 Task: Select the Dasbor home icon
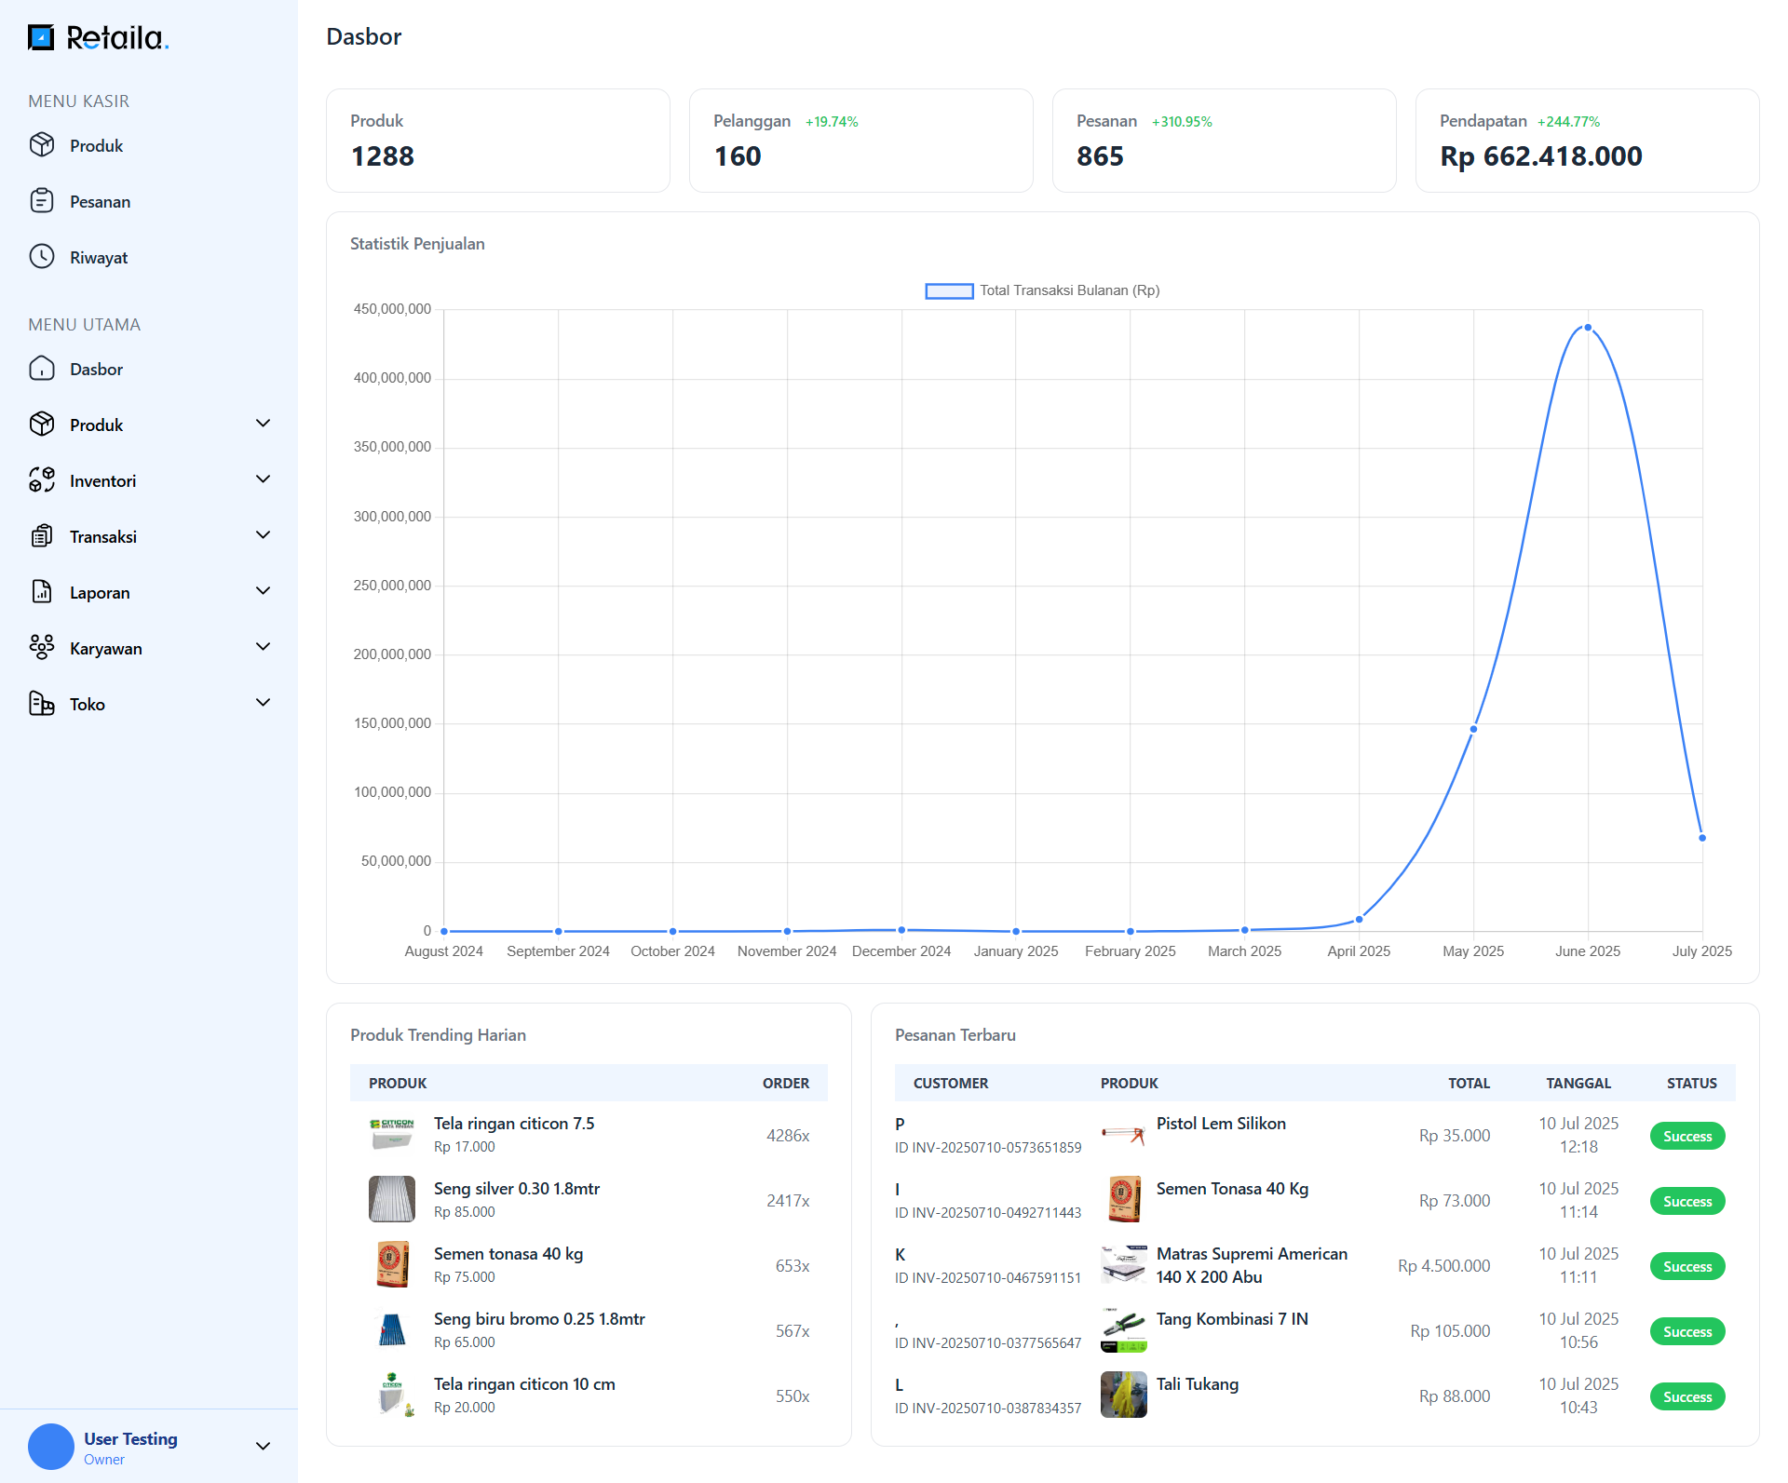pos(43,369)
